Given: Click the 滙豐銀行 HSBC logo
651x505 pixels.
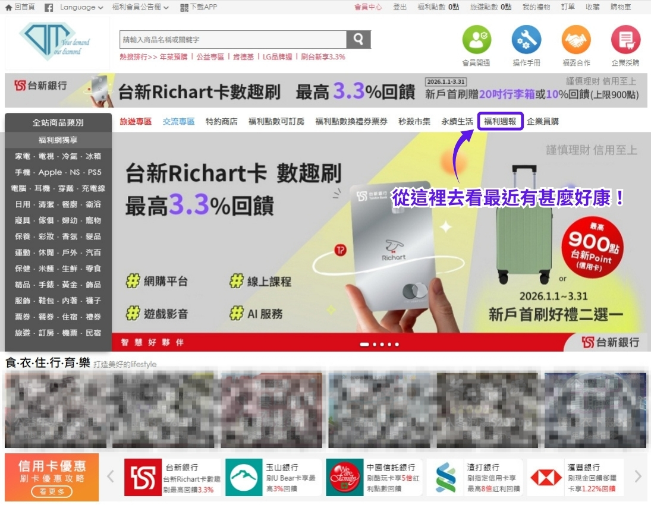Looking at the screenshot, I should [x=546, y=477].
